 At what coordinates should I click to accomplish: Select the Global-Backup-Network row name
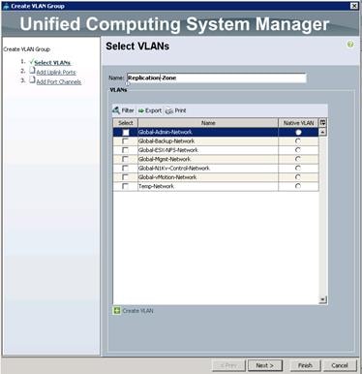(x=166, y=141)
